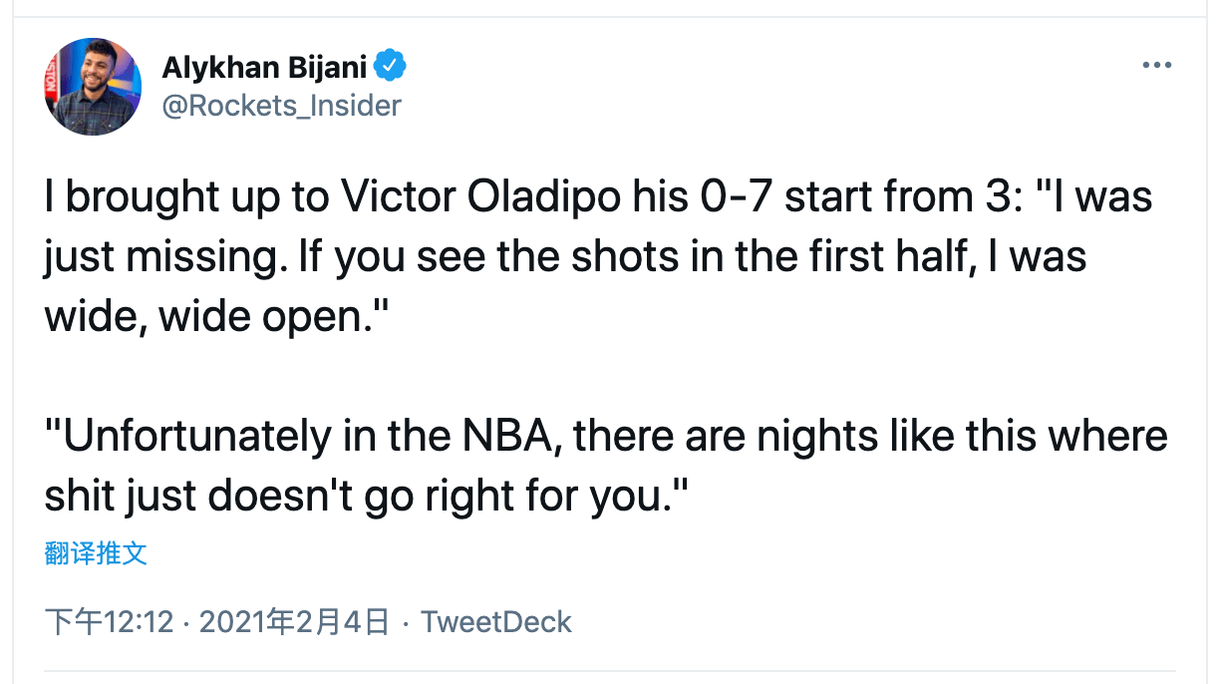Click the TweetDeck source label

pyautogui.click(x=495, y=623)
